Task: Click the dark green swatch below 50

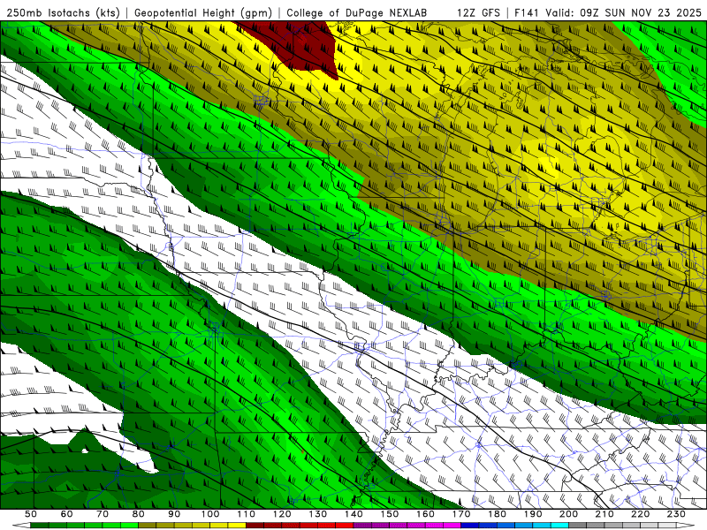Action: coord(39,526)
